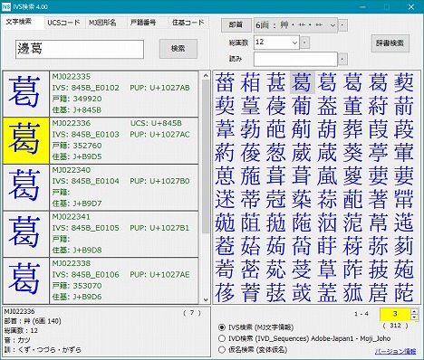Select the MJ022341 glyph thumbnail
This screenshot has height=360, width=424.
(26, 234)
